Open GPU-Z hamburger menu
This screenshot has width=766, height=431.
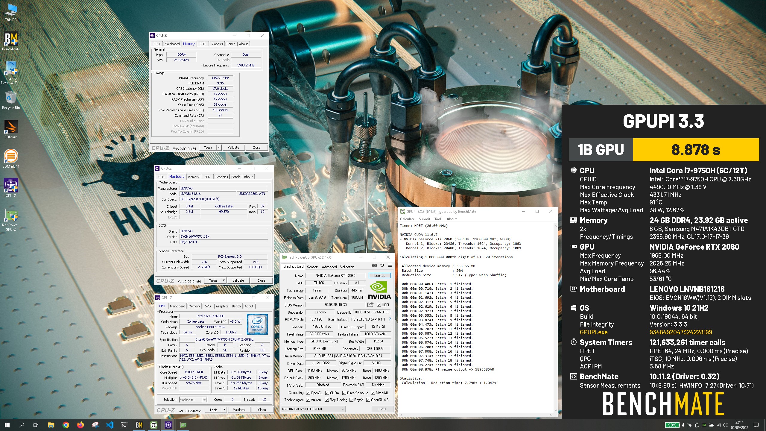coord(390,265)
